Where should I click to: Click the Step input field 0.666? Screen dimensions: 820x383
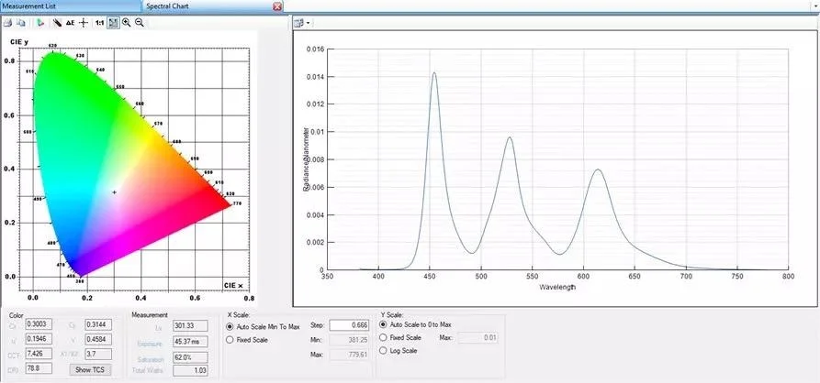(x=349, y=325)
